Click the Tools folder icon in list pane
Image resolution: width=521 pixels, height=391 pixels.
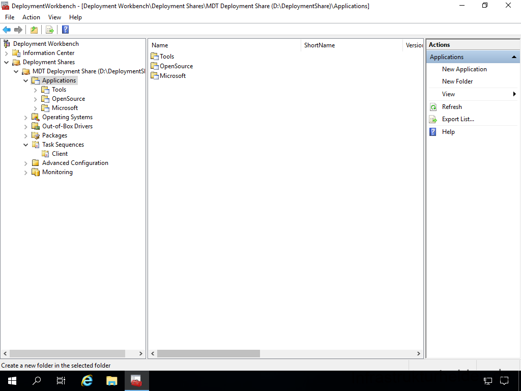(x=155, y=56)
